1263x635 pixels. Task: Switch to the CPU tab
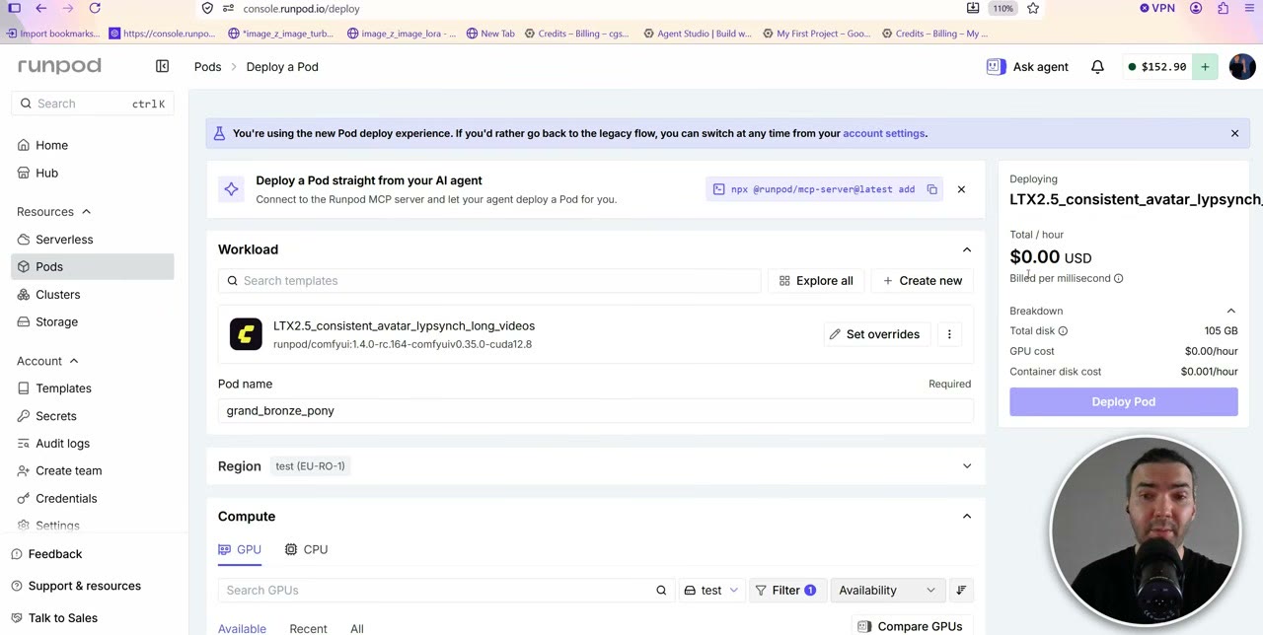coord(306,549)
